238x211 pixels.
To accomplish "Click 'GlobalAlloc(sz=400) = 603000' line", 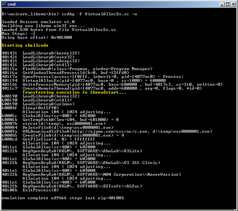I will pyautogui.click(x=48, y=159).
